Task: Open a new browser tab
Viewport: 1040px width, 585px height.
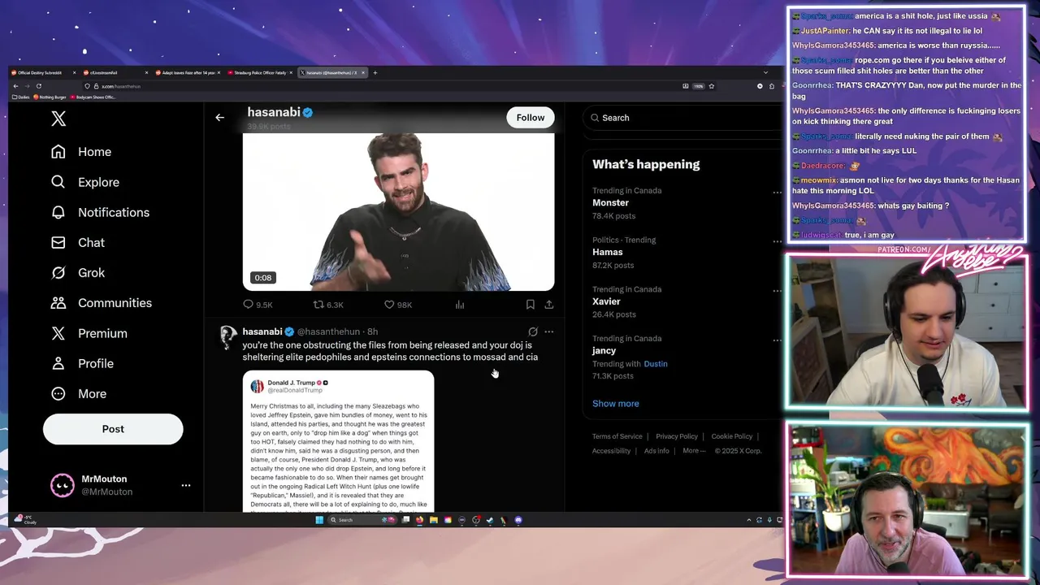Action: 375,72
